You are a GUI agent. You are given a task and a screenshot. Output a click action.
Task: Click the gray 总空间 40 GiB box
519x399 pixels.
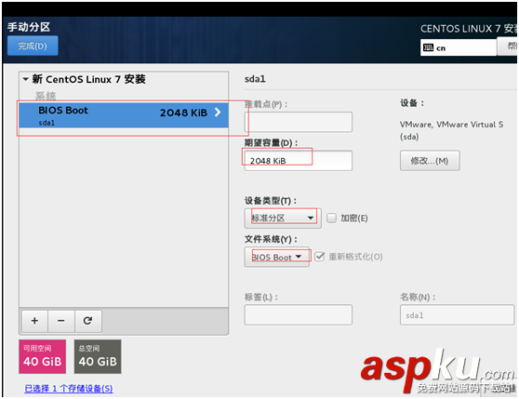pyautogui.click(x=98, y=356)
